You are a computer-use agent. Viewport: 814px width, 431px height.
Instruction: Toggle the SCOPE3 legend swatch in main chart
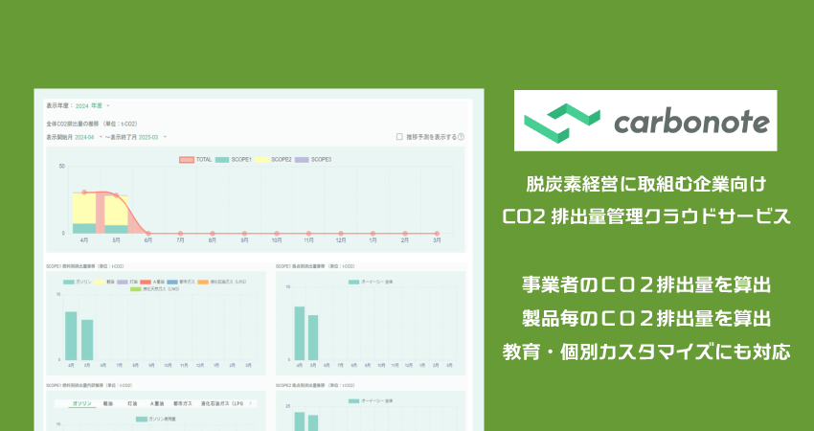(302, 160)
